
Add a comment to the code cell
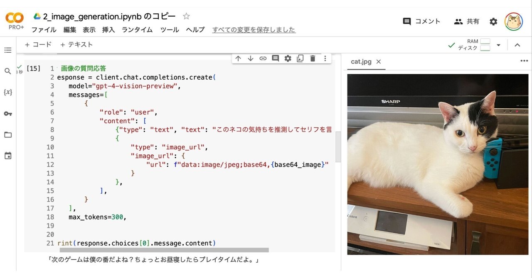click(275, 59)
